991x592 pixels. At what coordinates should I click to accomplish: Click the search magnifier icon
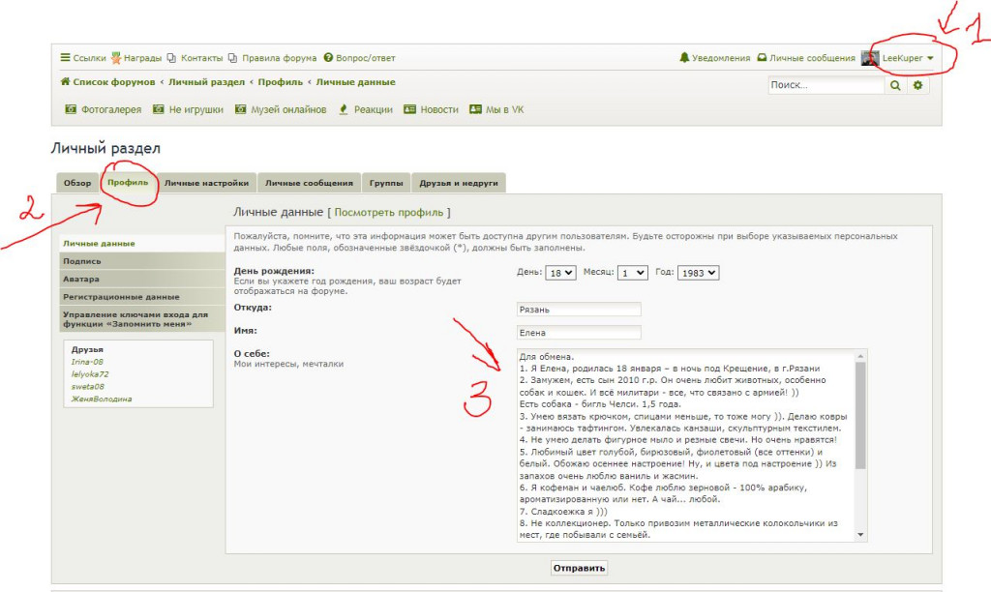point(895,86)
